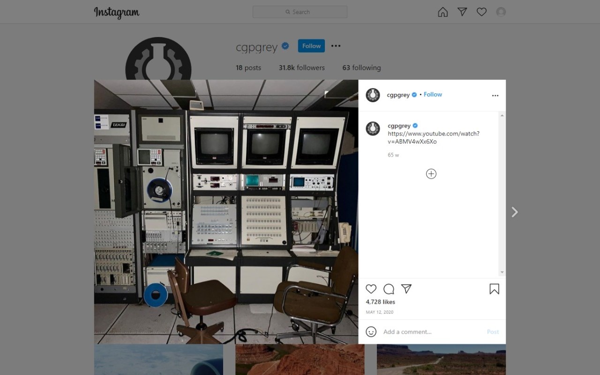The width and height of the screenshot is (600, 375).
Task: Click the blue Follow button on profile
Action: [x=311, y=46]
